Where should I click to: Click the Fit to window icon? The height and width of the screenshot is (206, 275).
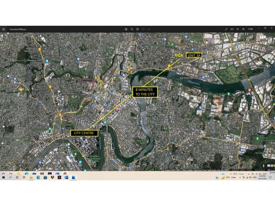point(232,29)
